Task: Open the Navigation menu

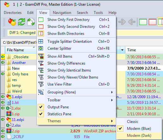Action: [62, 13]
